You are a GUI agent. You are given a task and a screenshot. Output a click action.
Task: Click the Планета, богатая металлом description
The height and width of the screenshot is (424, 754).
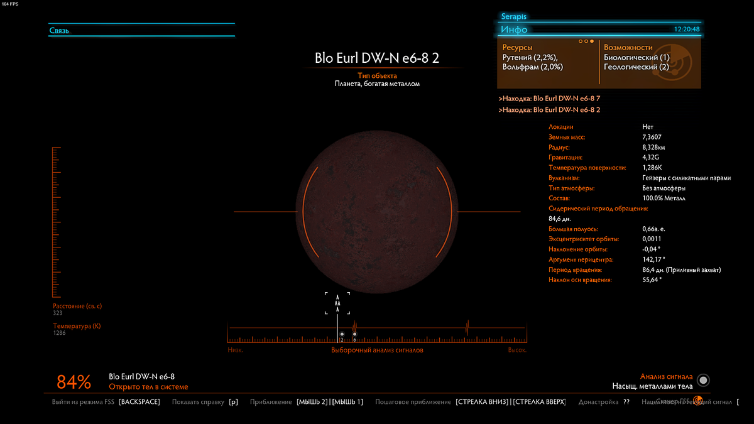[377, 84]
